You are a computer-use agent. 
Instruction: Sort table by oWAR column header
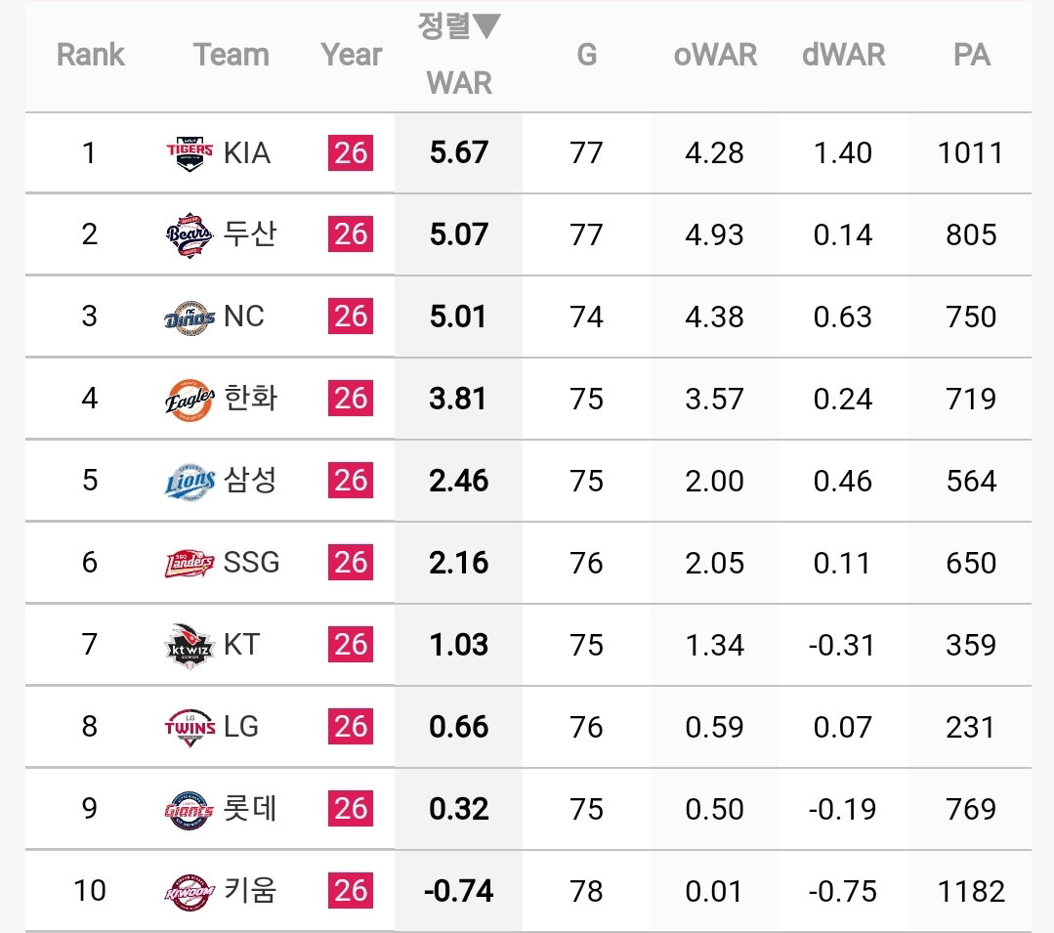pyautogui.click(x=715, y=55)
